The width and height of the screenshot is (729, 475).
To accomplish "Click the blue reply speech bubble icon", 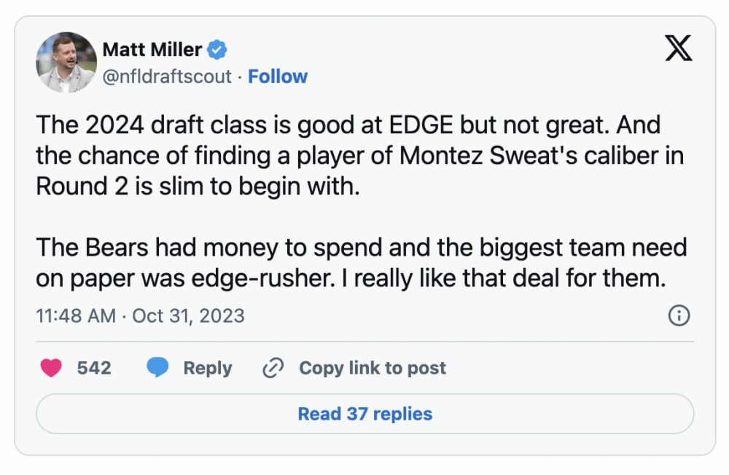I will pyautogui.click(x=158, y=368).
